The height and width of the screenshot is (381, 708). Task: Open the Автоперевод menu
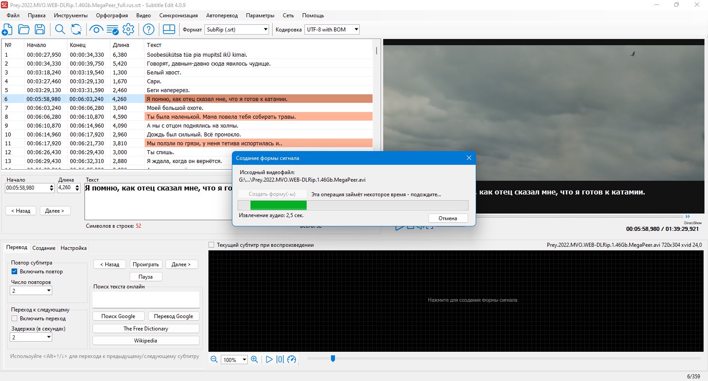tap(222, 16)
